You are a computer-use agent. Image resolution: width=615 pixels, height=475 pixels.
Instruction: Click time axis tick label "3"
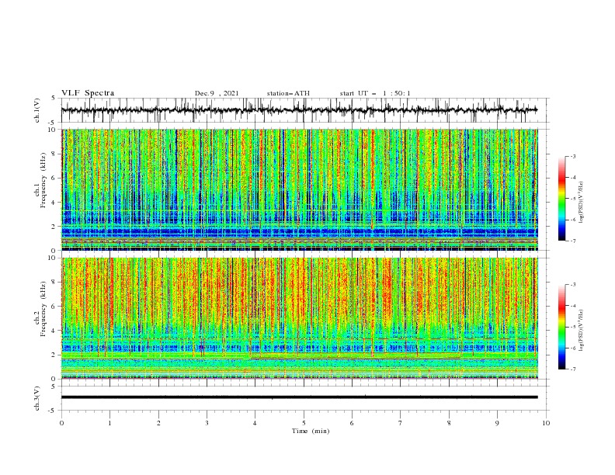click(207, 423)
